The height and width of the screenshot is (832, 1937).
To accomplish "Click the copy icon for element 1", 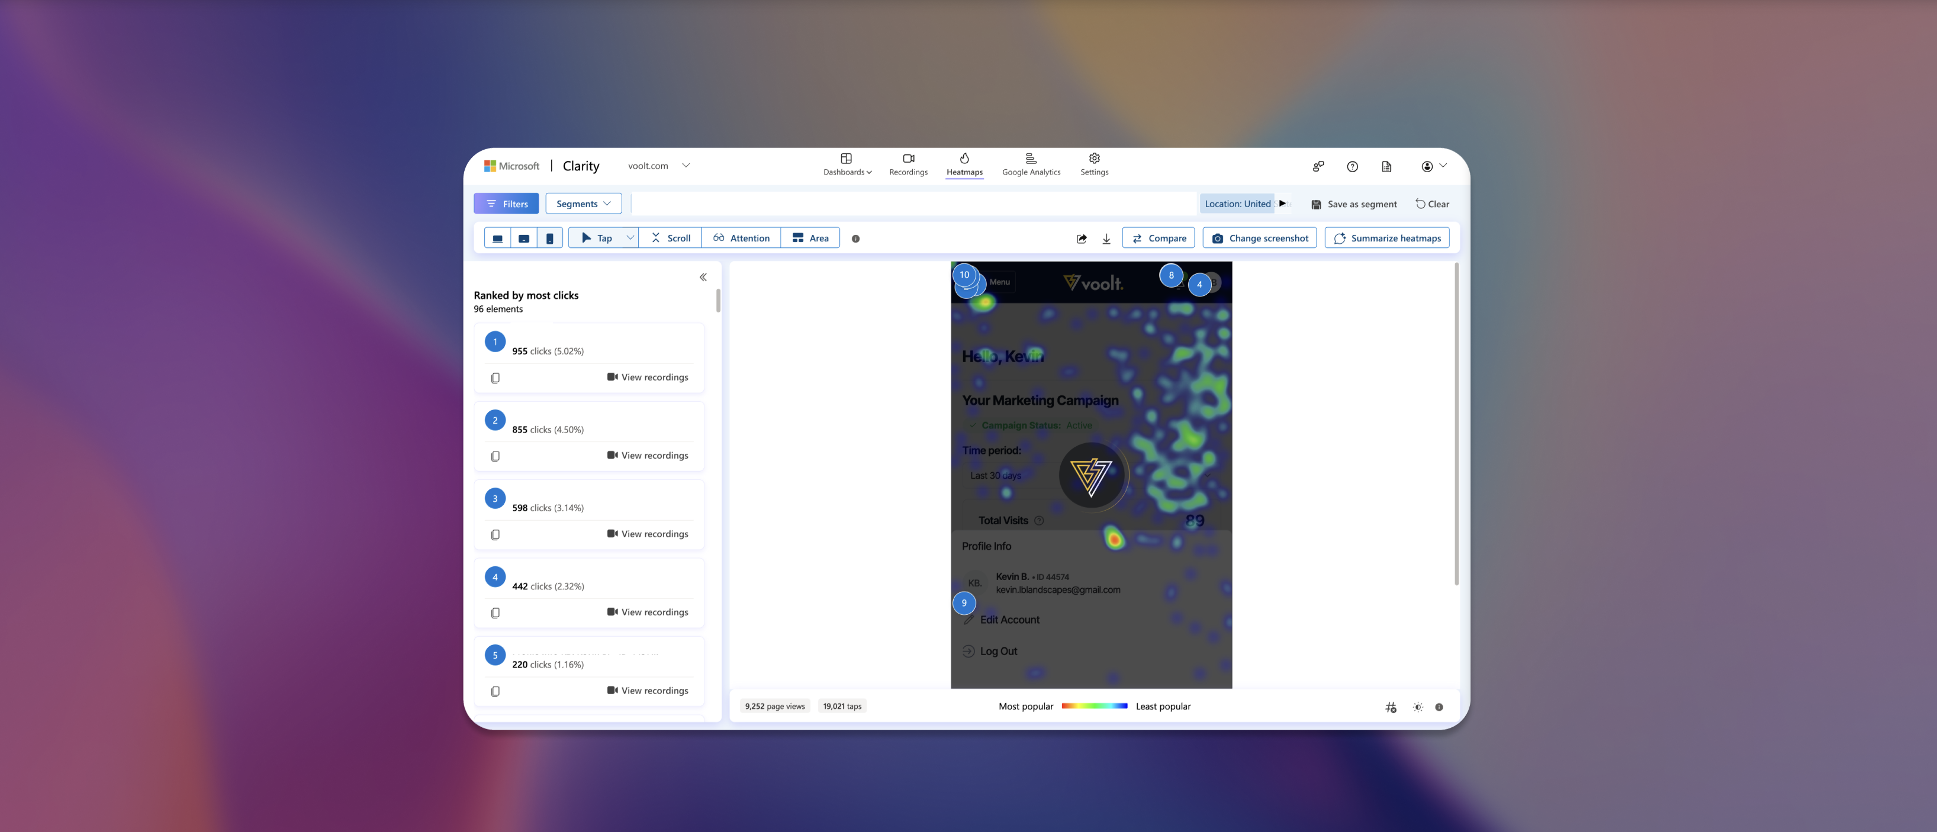I will (x=495, y=378).
